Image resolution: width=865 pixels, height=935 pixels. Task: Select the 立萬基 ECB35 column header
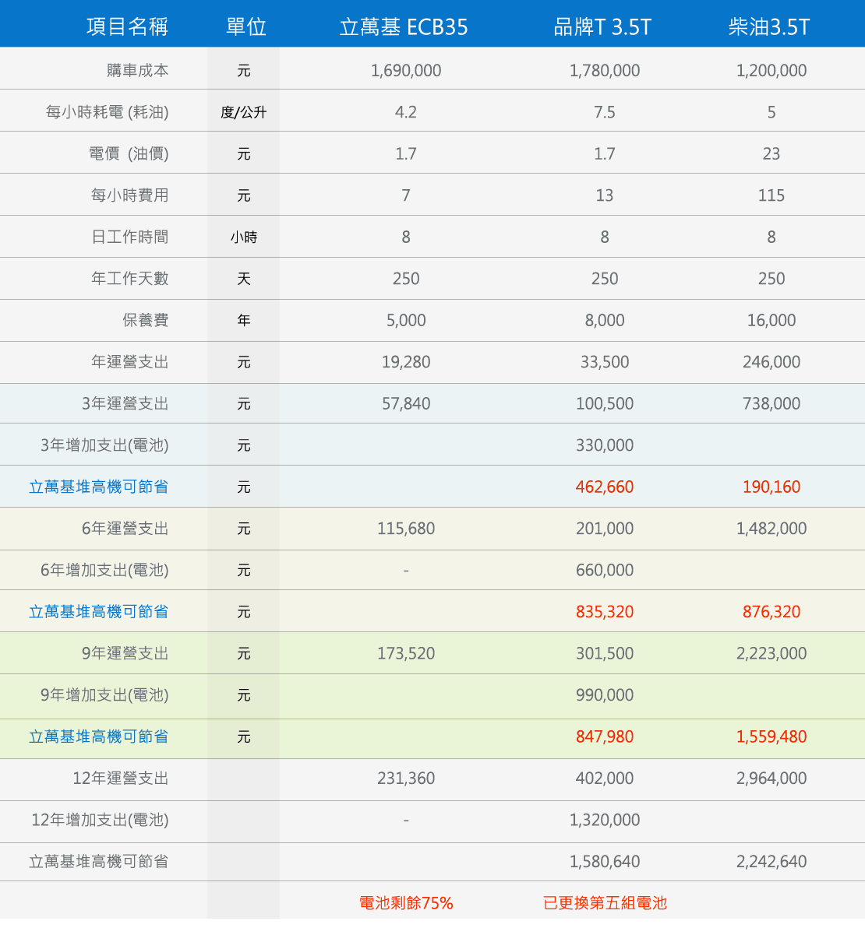coord(404,27)
